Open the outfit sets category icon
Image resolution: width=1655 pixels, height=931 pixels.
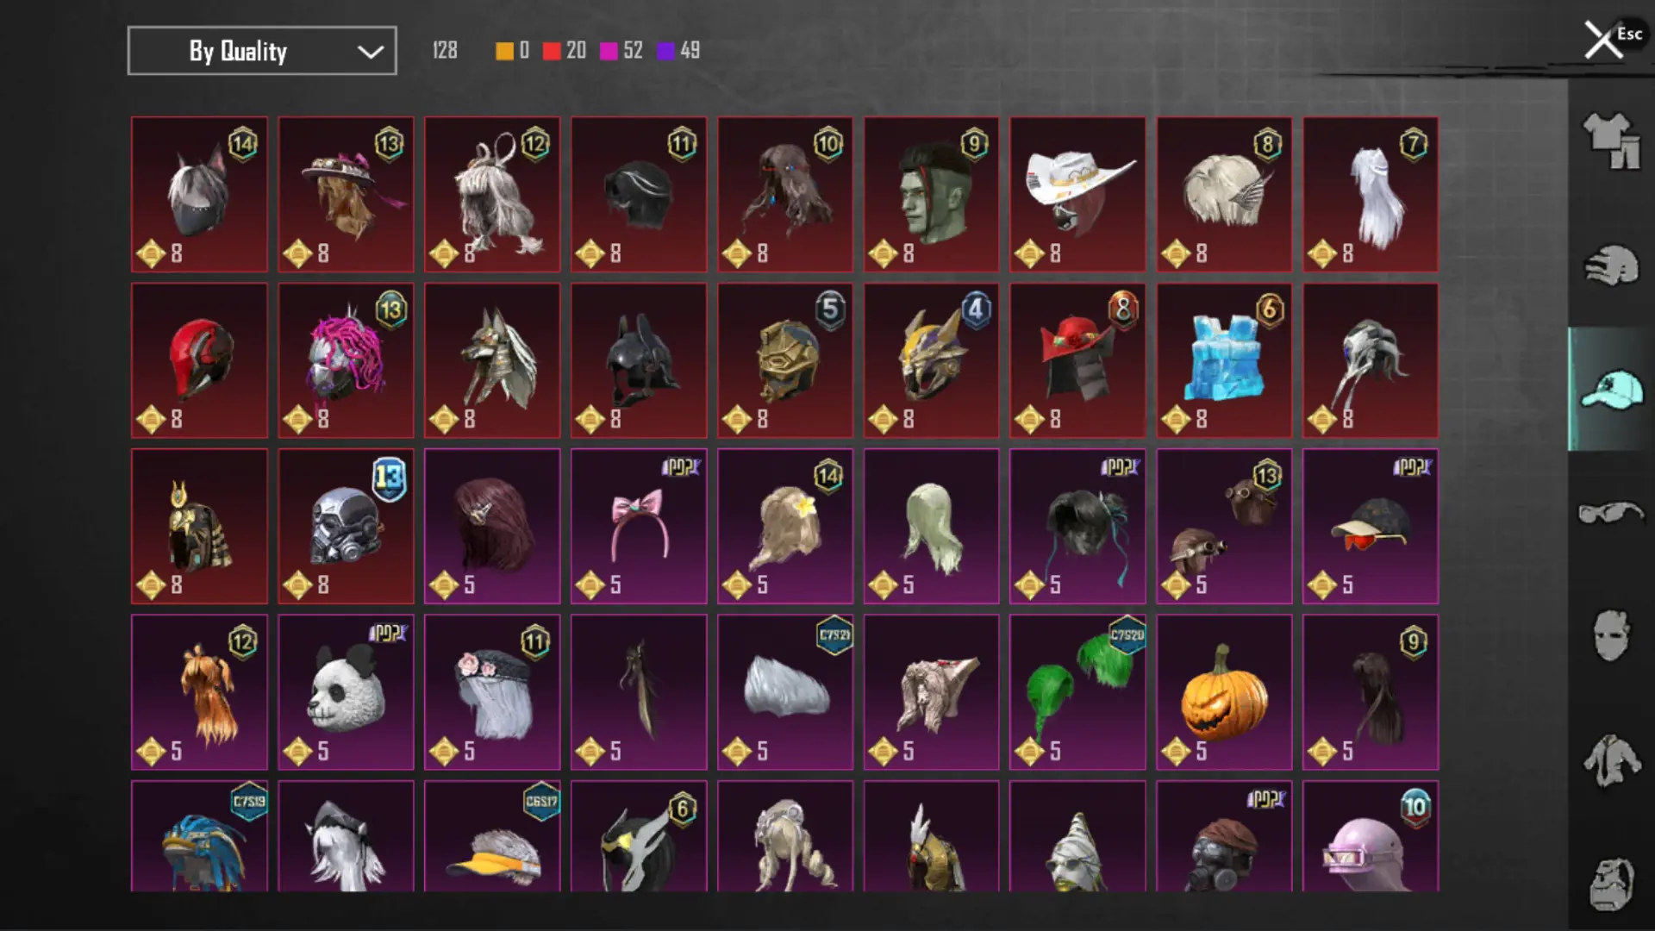(x=1611, y=141)
